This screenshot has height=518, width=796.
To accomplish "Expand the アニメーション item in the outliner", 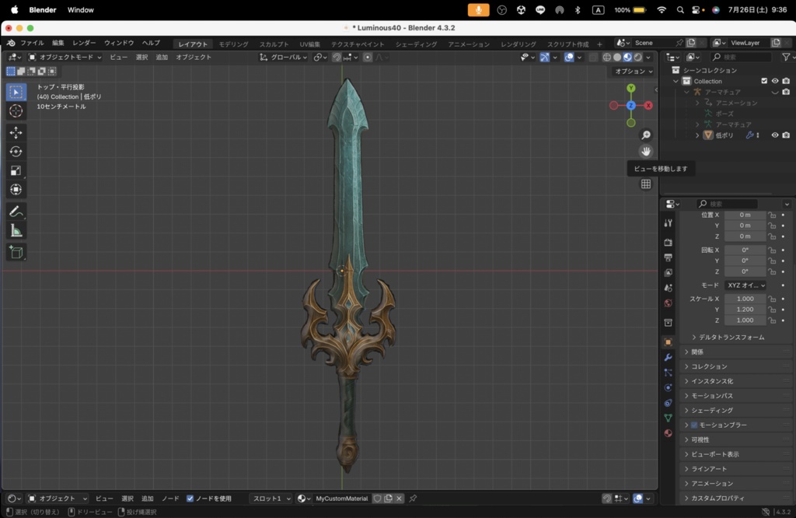I will [698, 102].
